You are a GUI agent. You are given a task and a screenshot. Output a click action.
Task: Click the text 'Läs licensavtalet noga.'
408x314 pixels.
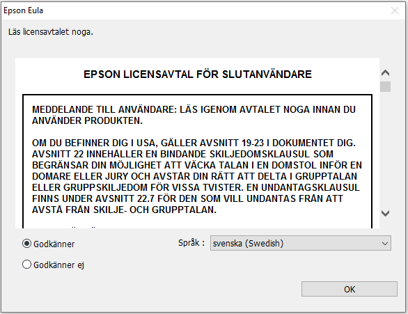(x=51, y=32)
